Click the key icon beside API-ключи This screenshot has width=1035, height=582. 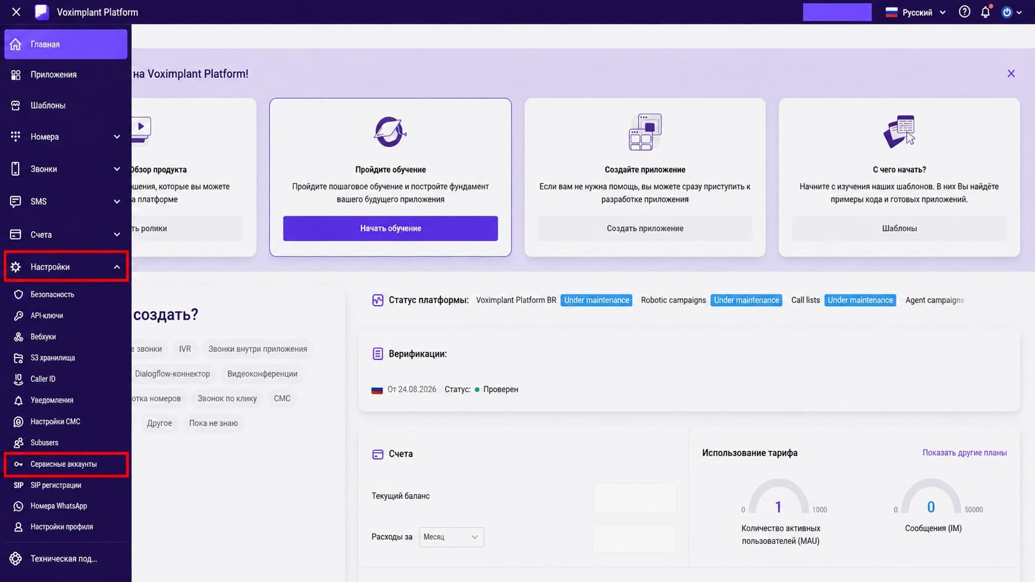tap(19, 315)
